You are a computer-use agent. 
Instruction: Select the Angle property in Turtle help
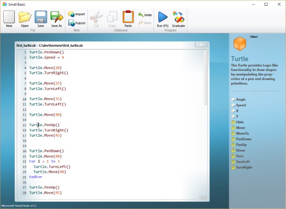click(x=239, y=100)
